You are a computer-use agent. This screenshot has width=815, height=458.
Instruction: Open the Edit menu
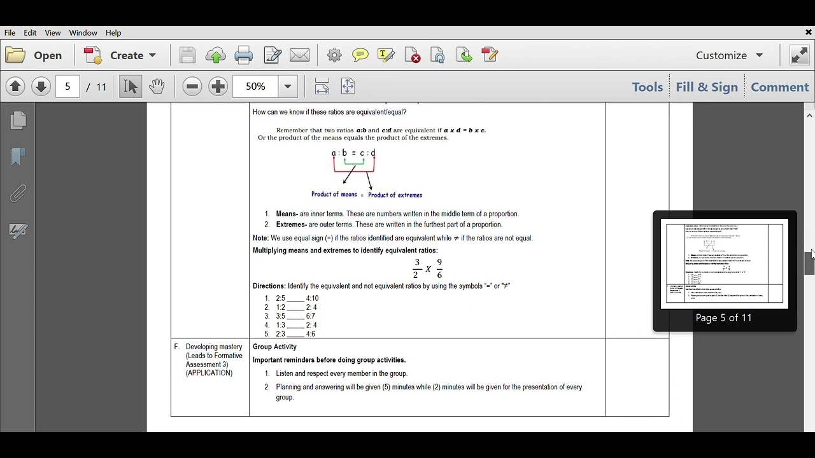tap(30, 32)
